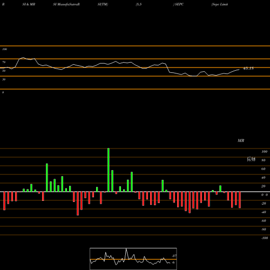Click the RSI axis label 0 below the 30 label
The height and width of the screenshot is (270, 270).
3,92
